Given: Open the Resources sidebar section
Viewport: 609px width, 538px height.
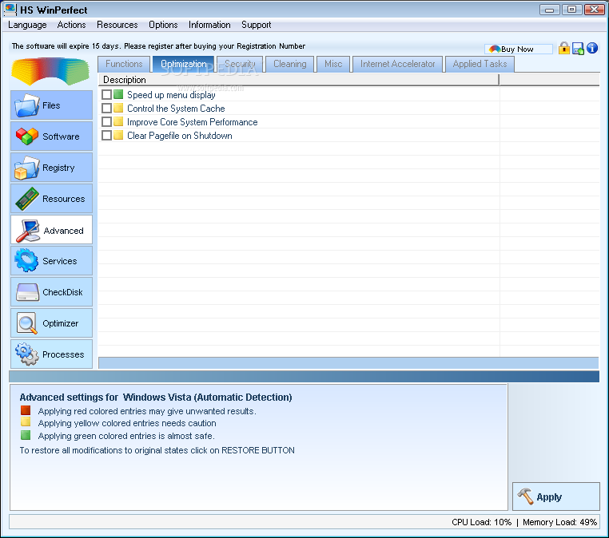Looking at the screenshot, I should [51, 199].
